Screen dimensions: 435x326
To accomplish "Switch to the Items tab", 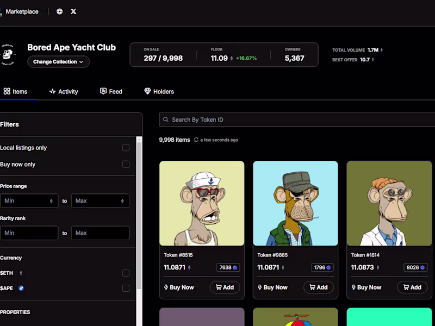I will (16, 91).
